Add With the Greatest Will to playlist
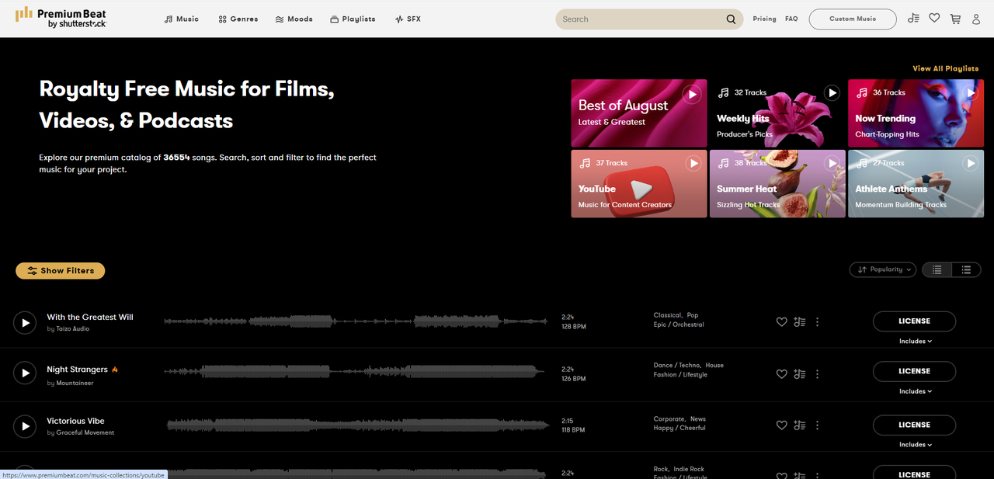 coord(800,322)
